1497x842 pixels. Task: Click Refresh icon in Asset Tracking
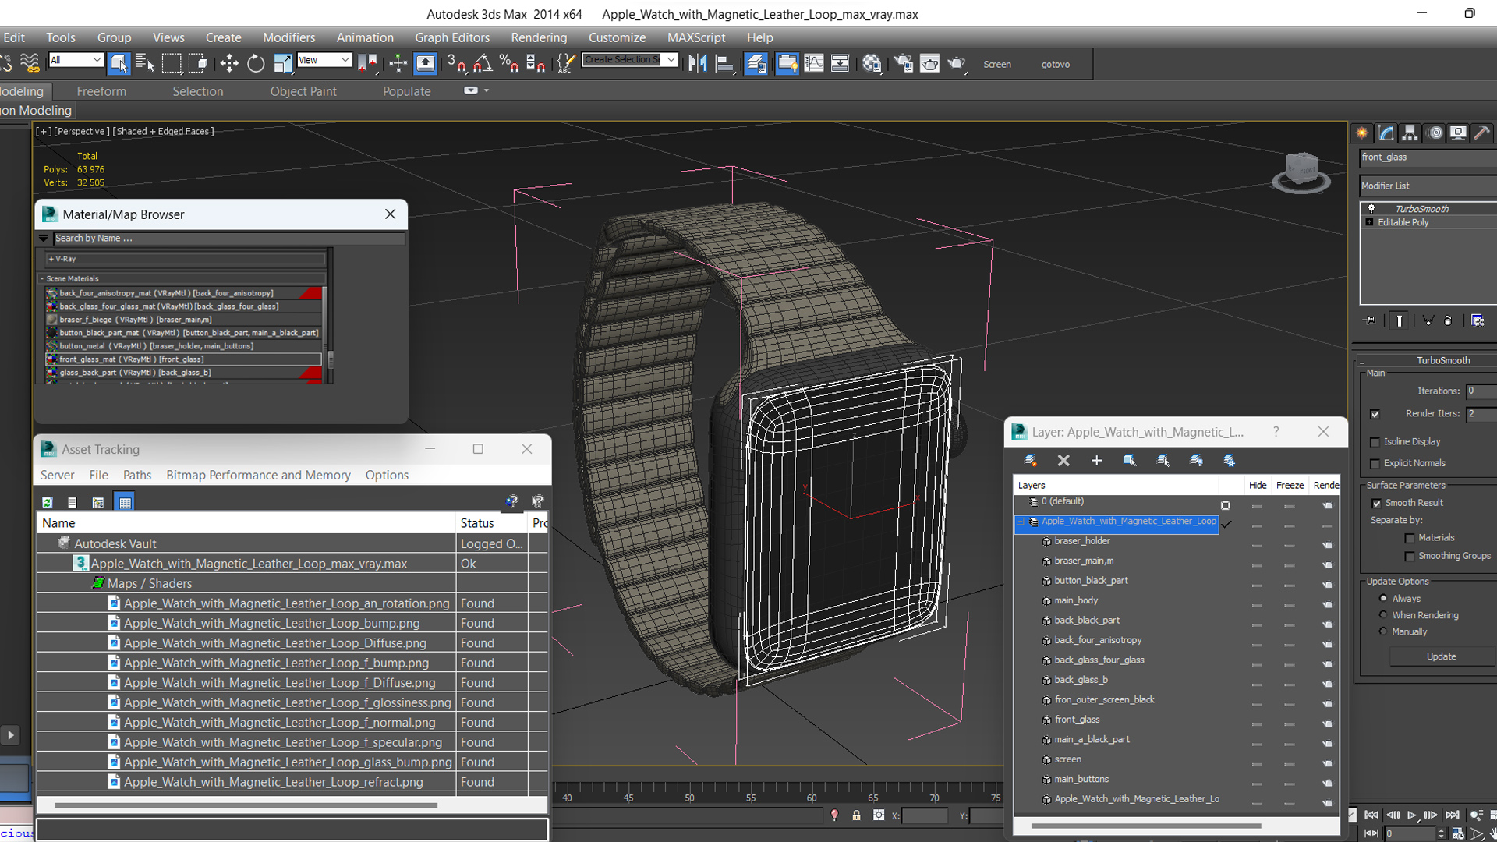[x=48, y=502]
